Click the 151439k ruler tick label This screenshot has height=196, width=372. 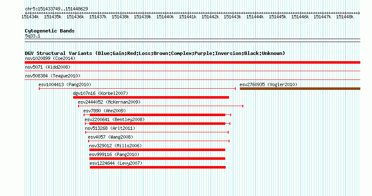pos(143,17)
